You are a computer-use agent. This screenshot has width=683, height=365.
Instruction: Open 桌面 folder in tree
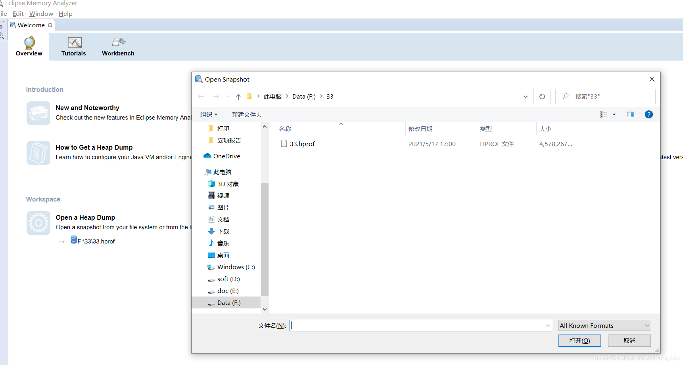click(x=219, y=255)
